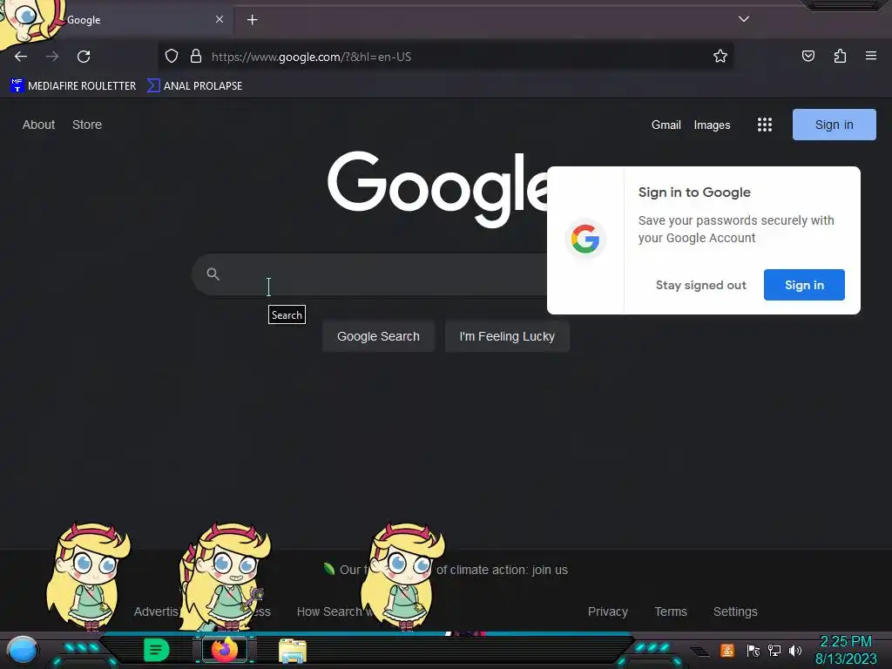Viewport: 892px width, 669px height.
Task: Open the About link
Action: [38, 125]
